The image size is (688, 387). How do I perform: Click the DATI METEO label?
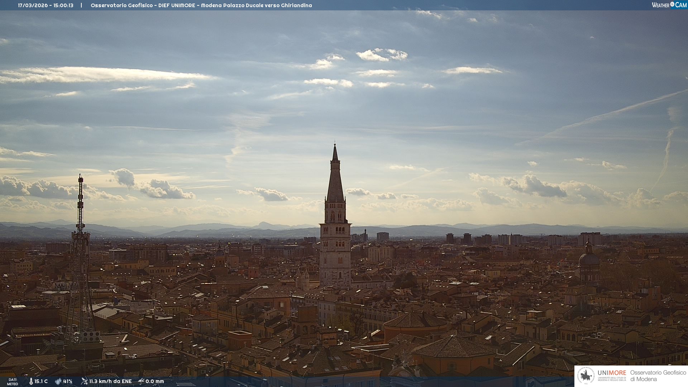click(13, 382)
